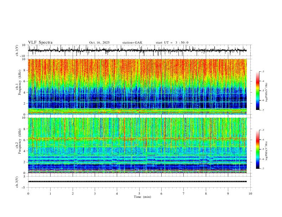Click the ch.1 colorbar log(PSD) unit label
The image size is (282, 217).
pos(267,93)
